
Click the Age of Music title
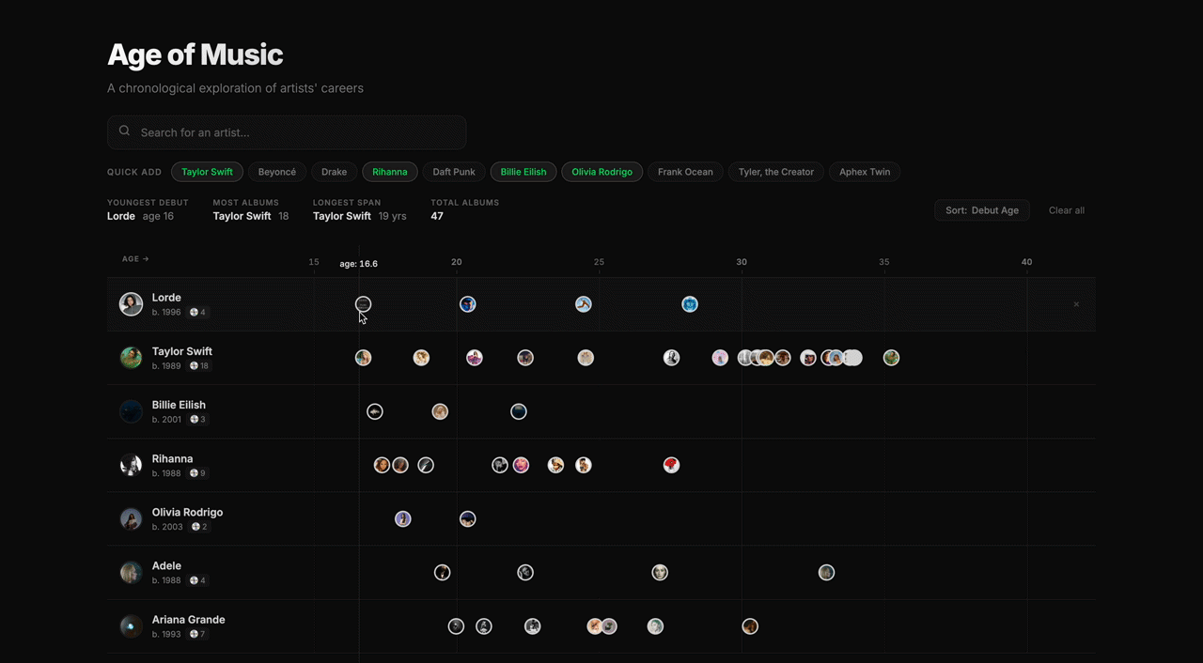coord(195,54)
